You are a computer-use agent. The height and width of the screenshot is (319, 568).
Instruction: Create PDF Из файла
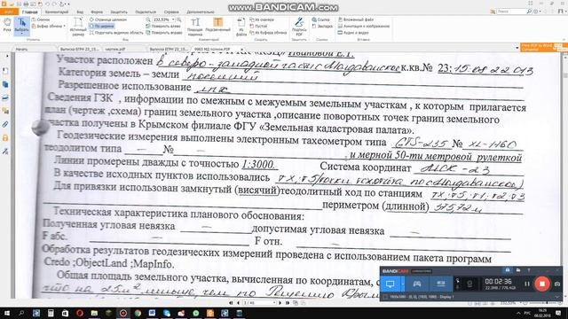(x=241, y=27)
